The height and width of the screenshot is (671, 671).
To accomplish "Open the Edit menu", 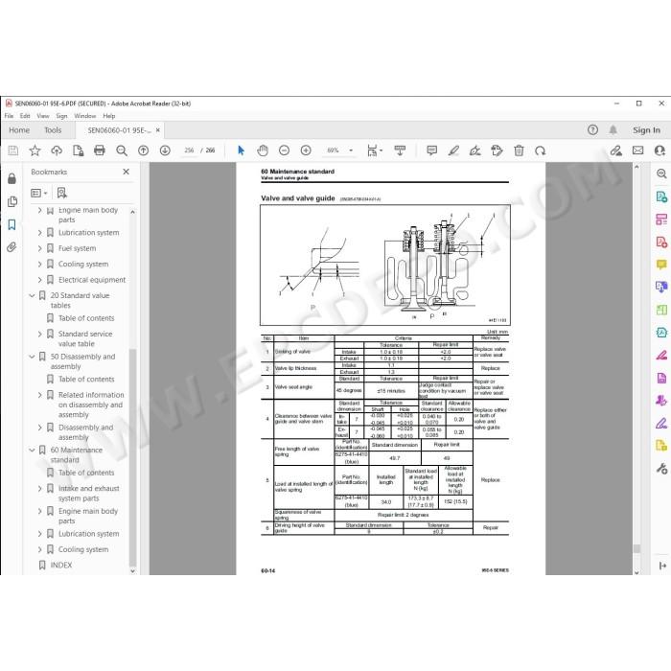I will pos(25,116).
